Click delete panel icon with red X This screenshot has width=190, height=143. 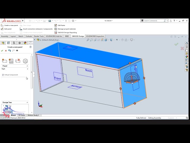pyautogui.click(x=18, y=60)
